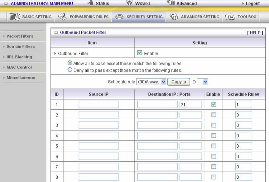Open MAC Control in the sidebar
The width and height of the screenshot is (269, 182).
(x=19, y=67)
